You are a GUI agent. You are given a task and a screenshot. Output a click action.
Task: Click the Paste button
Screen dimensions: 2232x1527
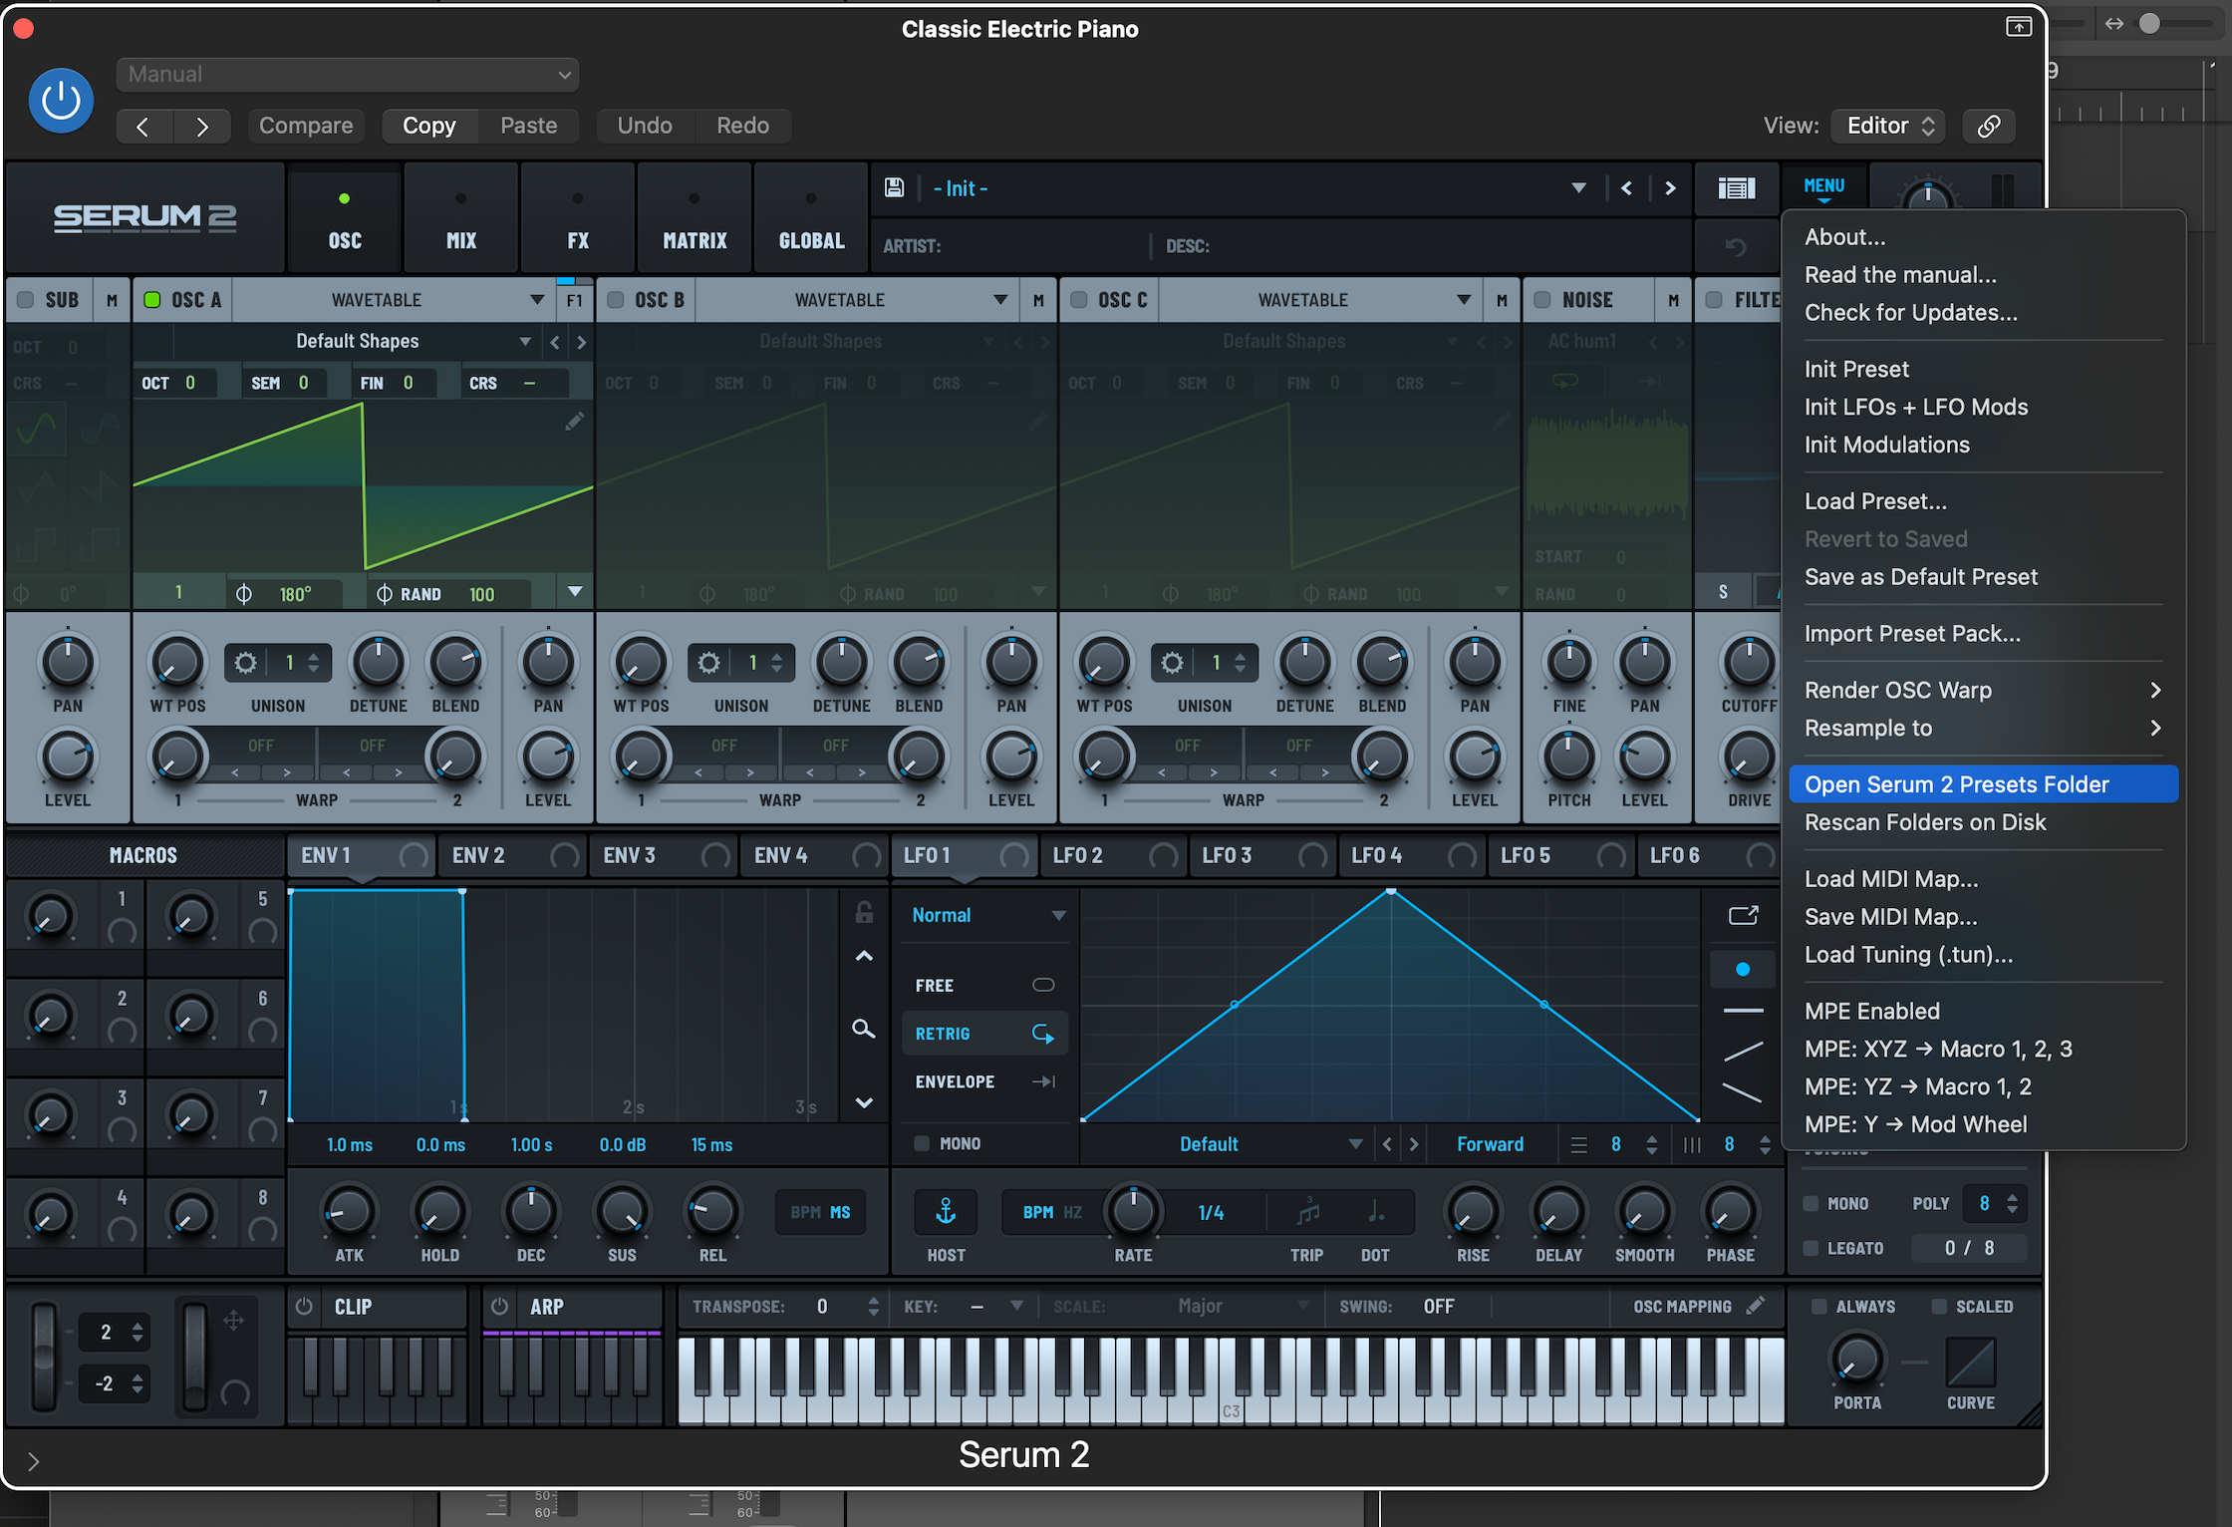click(x=528, y=126)
